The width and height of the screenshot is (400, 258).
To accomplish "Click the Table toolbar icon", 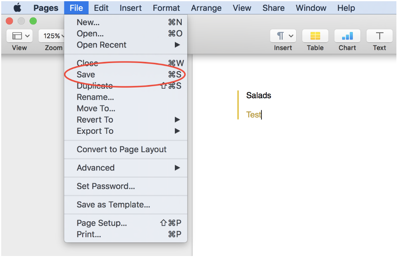I will tap(315, 36).
